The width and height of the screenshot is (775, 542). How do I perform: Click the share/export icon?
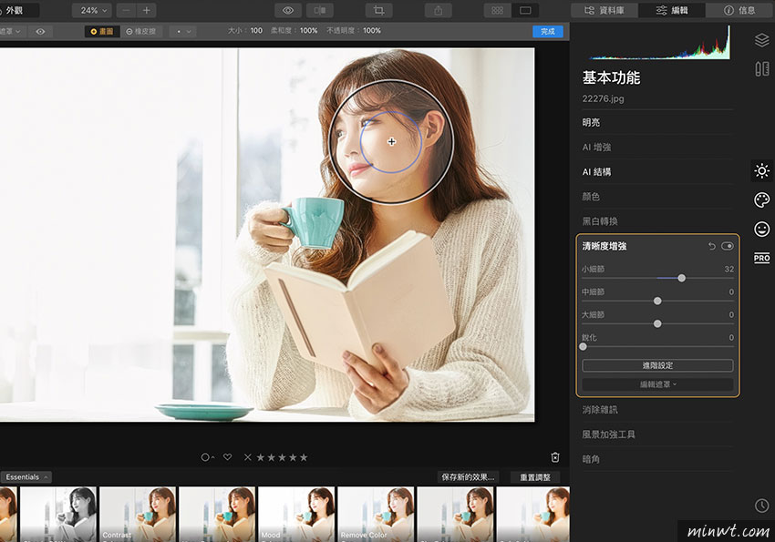[x=438, y=10]
